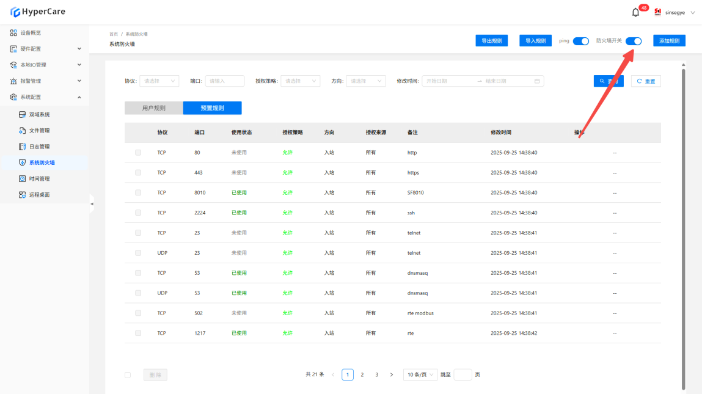Click the 日志管理 sidebar icon
702x394 pixels.
click(22, 147)
